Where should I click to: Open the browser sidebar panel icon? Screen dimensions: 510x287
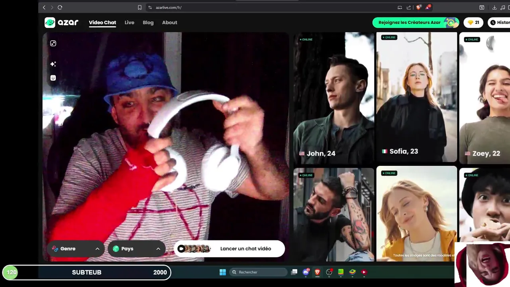(482, 7)
